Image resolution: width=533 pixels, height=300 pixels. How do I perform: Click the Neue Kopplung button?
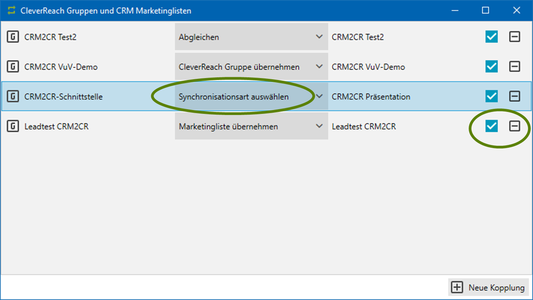489,287
